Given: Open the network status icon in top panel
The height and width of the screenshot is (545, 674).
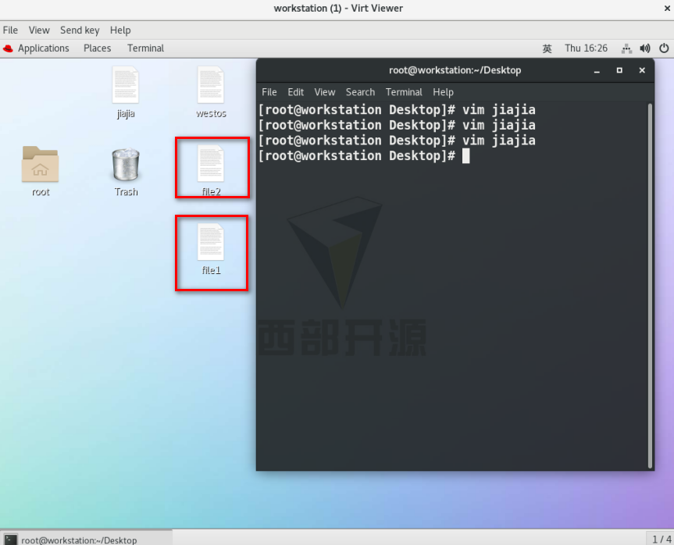Looking at the screenshot, I should tap(626, 48).
